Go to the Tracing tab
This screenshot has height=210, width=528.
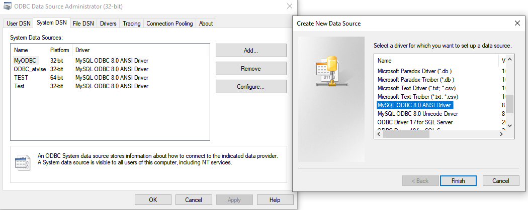pos(131,24)
